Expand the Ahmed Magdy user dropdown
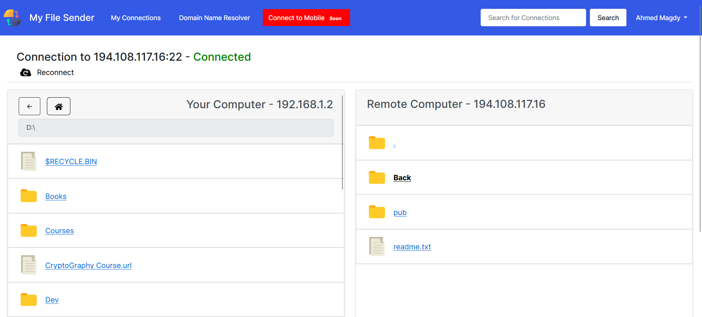 (x=661, y=18)
